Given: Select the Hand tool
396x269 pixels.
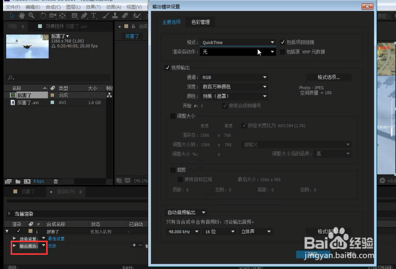Looking at the screenshot, I should (22, 16).
